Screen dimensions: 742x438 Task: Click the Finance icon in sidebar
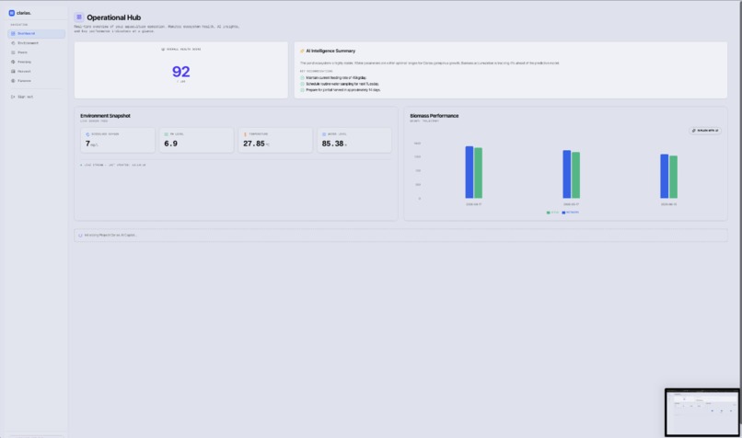tap(13, 81)
